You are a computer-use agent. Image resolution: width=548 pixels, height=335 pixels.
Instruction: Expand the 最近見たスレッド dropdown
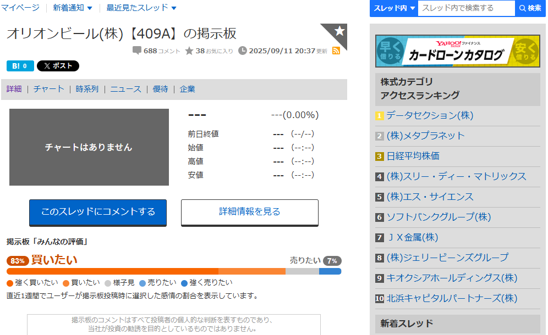click(141, 8)
